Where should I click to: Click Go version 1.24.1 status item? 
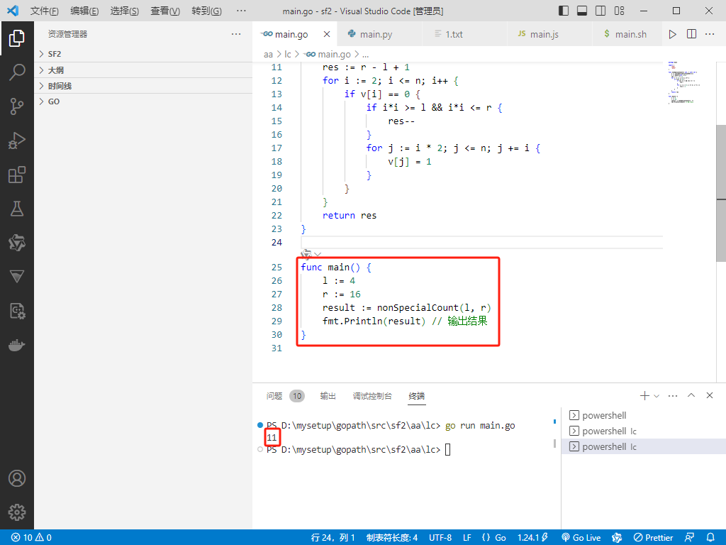click(x=532, y=538)
